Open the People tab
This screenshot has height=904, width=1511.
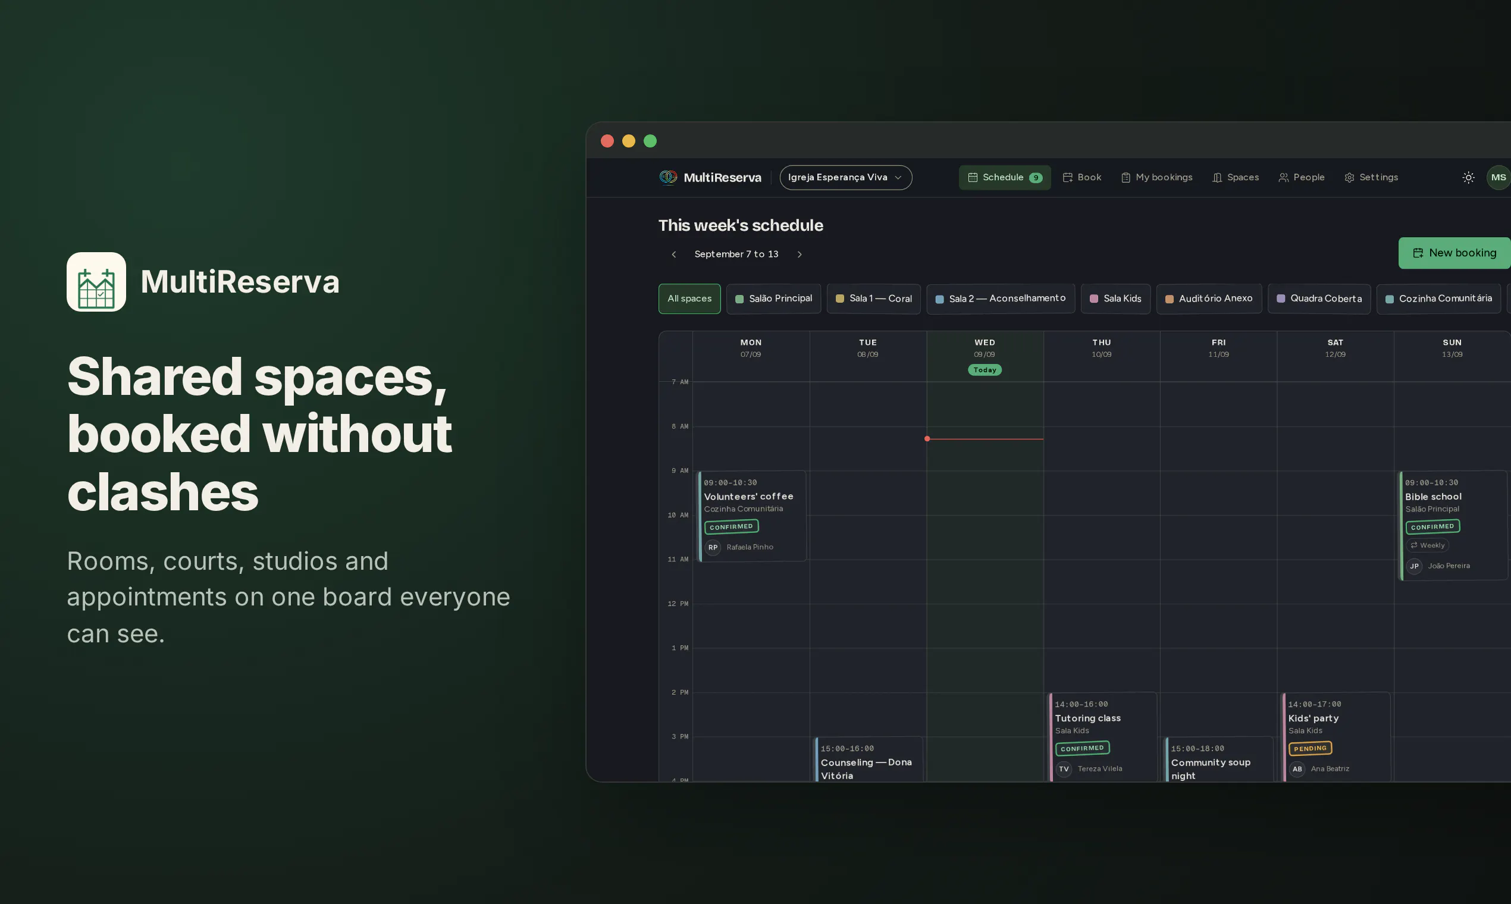[x=1302, y=177]
